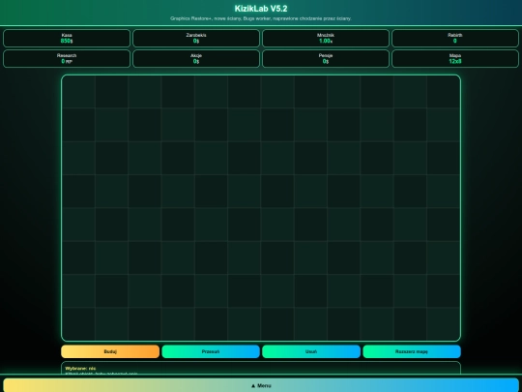The image size is (522, 392).
Task: Click the top-left corner tile of the map grid
Action: coord(78,92)
